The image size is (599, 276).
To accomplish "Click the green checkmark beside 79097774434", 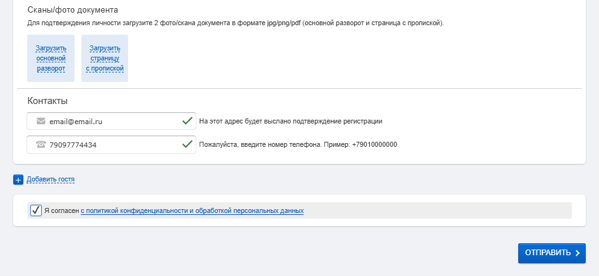I will click(187, 144).
